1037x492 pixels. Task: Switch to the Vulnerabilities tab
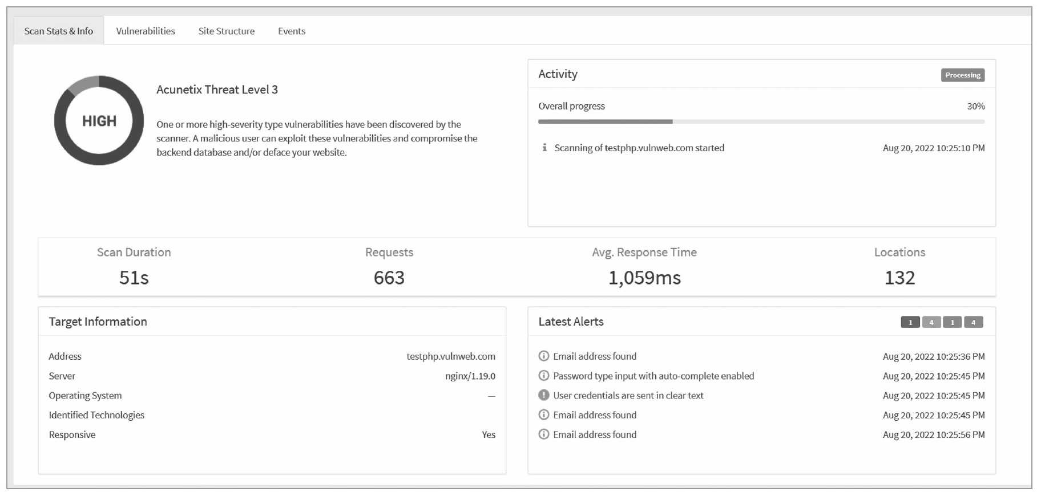coord(146,31)
